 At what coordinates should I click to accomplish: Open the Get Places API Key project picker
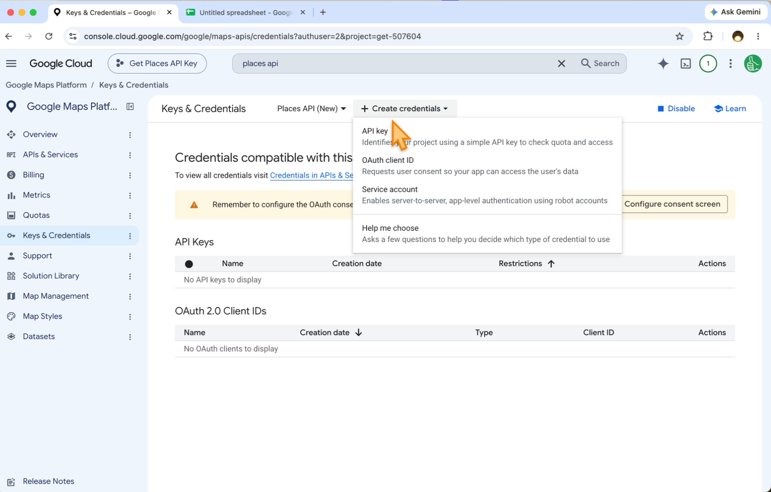click(x=157, y=64)
